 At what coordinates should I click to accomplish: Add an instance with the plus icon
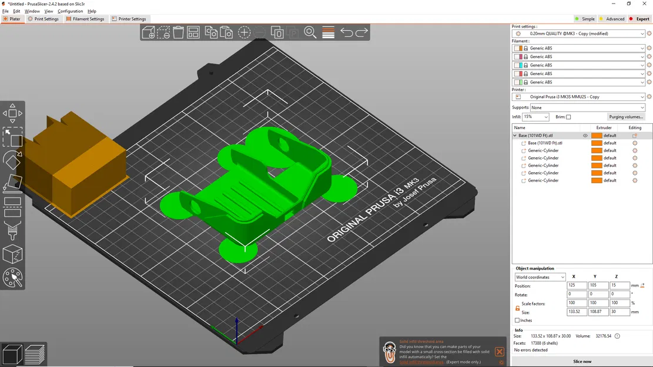[244, 32]
